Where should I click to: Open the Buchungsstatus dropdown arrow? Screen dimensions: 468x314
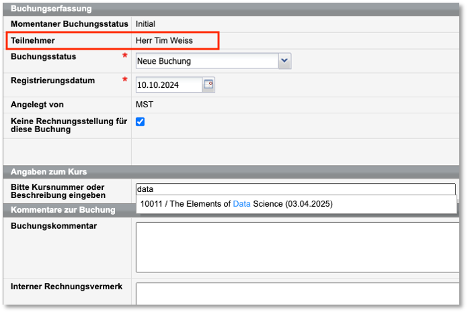(x=284, y=61)
